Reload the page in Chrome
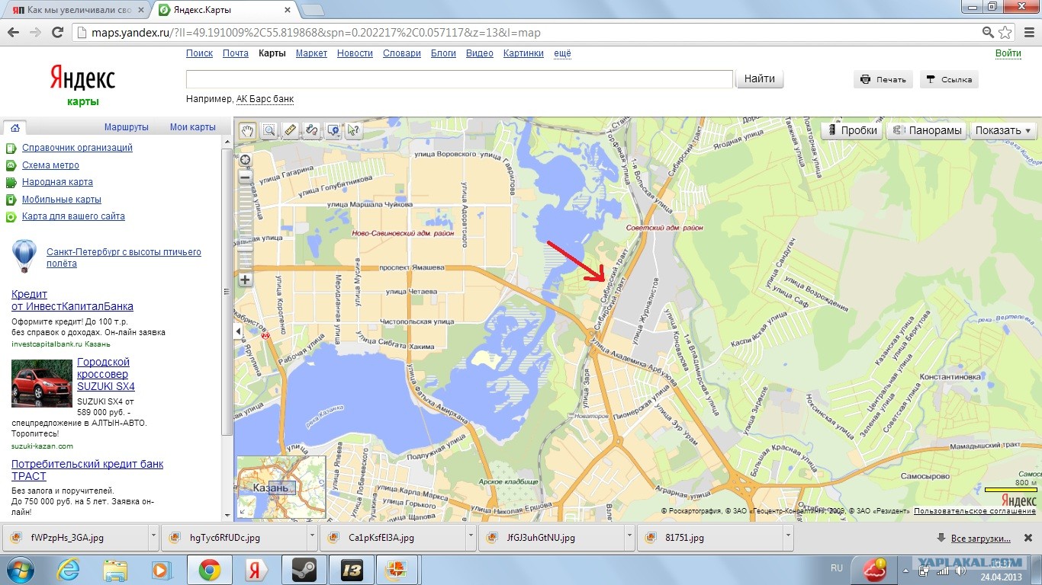Viewport: 1042px width, 585px height. [x=57, y=33]
